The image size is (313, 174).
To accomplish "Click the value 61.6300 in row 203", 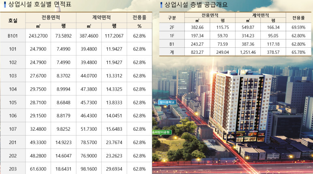I will 38,169.
